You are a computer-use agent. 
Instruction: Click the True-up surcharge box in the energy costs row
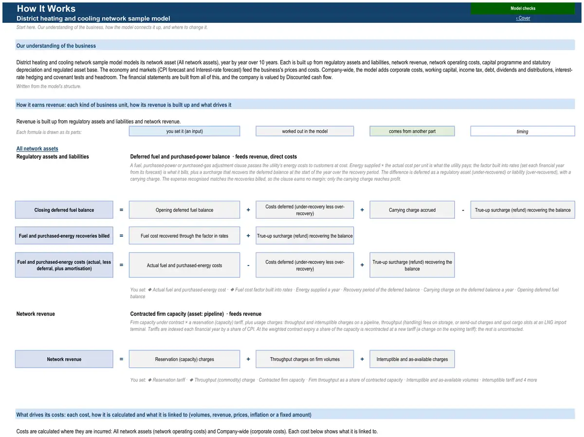point(412,265)
